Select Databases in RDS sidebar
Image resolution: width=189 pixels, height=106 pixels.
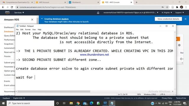tap(9, 32)
